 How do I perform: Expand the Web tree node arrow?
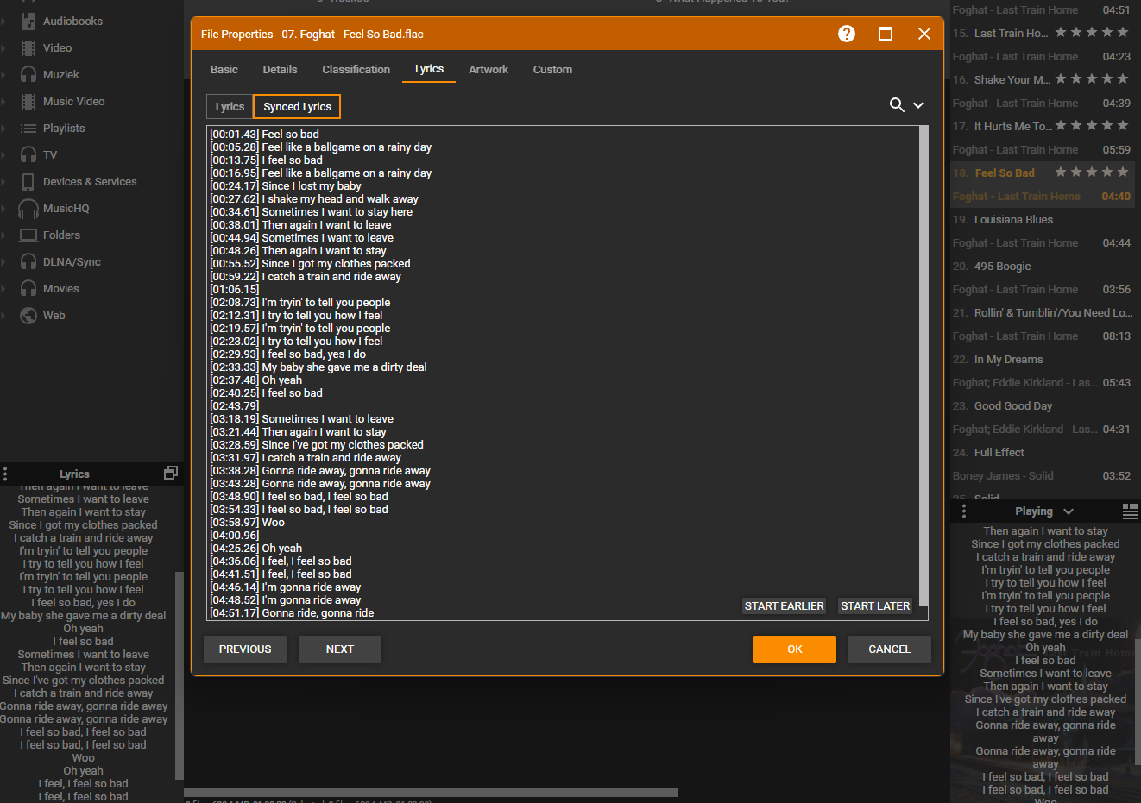click(3, 315)
